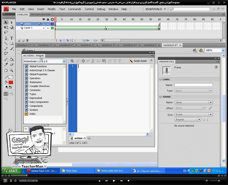228x185 pixels.
Task: Open Index in actions toolbox
Action: tap(32, 114)
